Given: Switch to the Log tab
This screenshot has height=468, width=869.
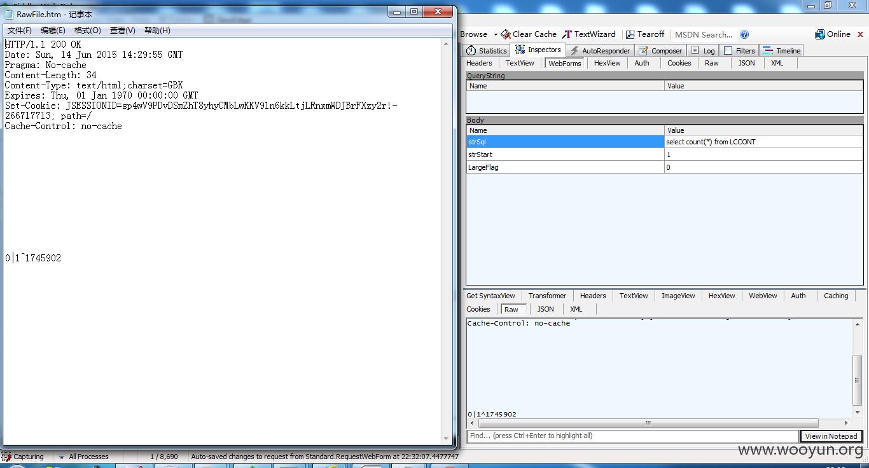Looking at the screenshot, I should 703,50.
